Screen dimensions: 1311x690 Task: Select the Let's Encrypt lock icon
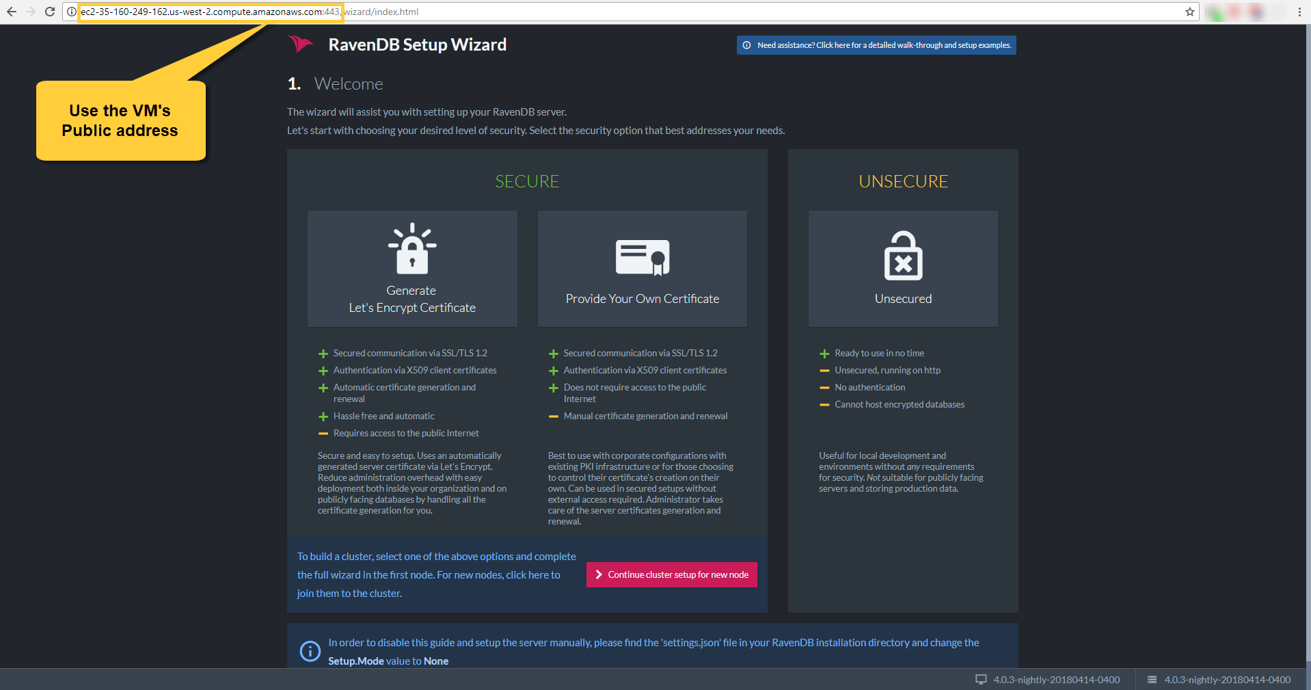pyautogui.click(x=412, y=248)
